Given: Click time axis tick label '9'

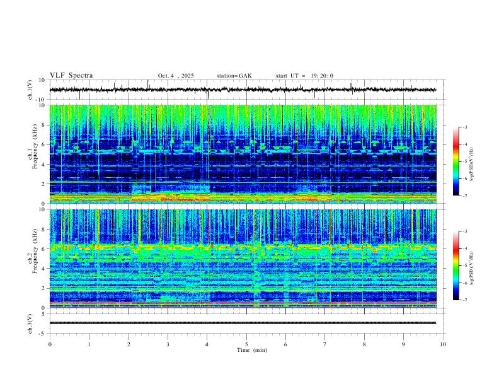Looking at the screenshot, I should coord(403,344).
